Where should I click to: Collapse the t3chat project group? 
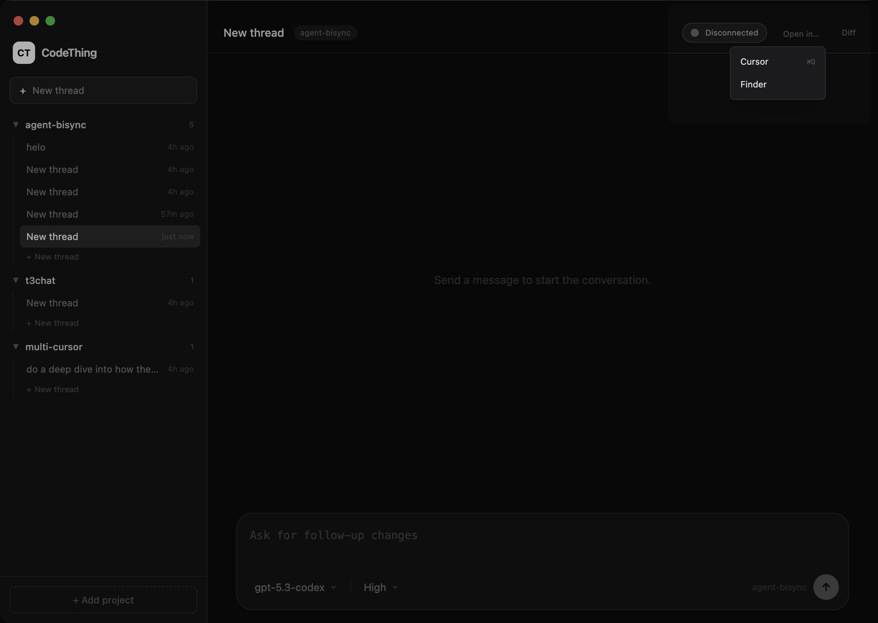16,280
